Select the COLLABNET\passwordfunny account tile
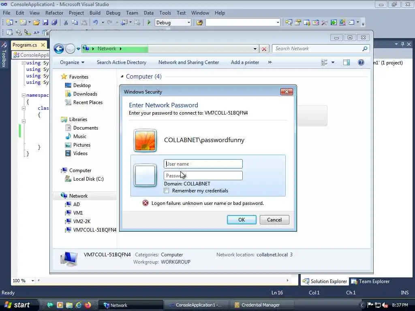 [208, 140]
